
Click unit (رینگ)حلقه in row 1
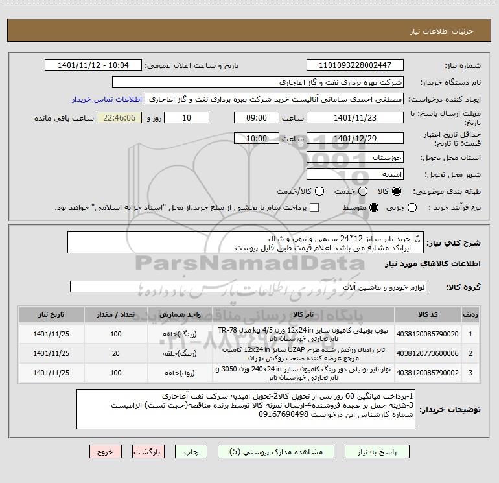(180, 334)
